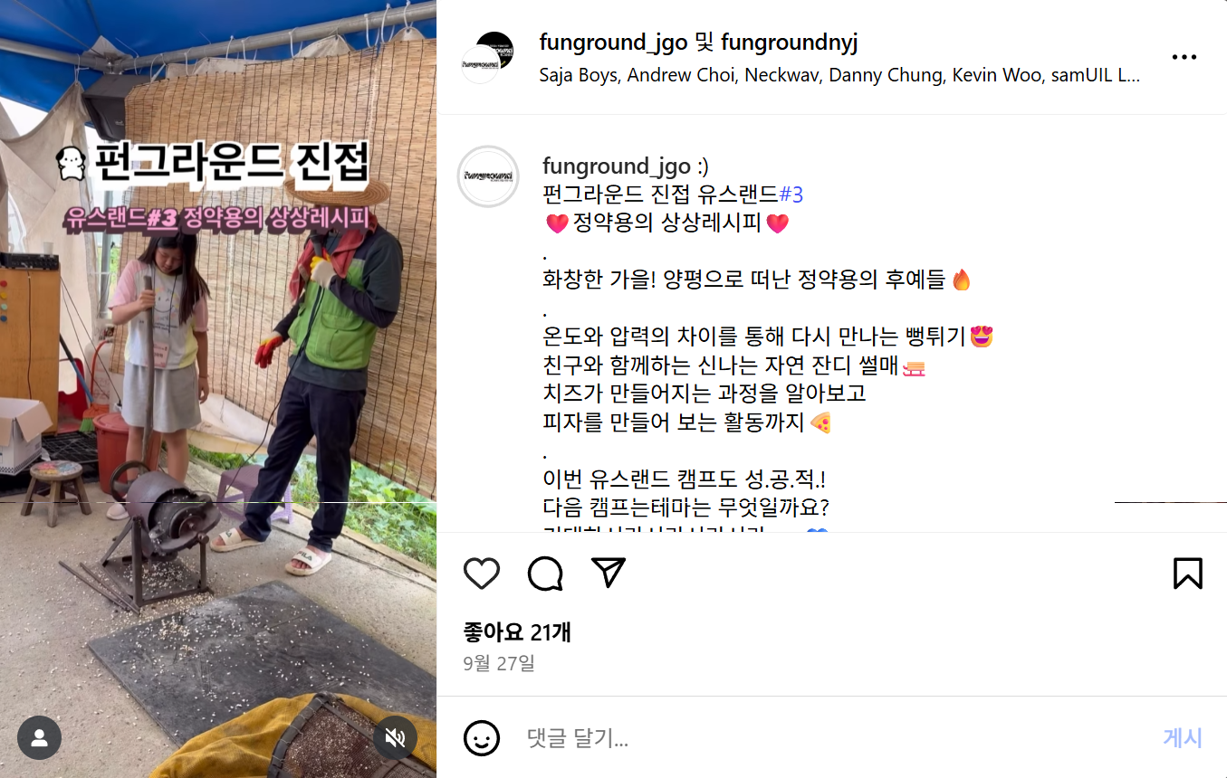
Task: Click the stacked profile avatars in the header
Action: [487, 57]
